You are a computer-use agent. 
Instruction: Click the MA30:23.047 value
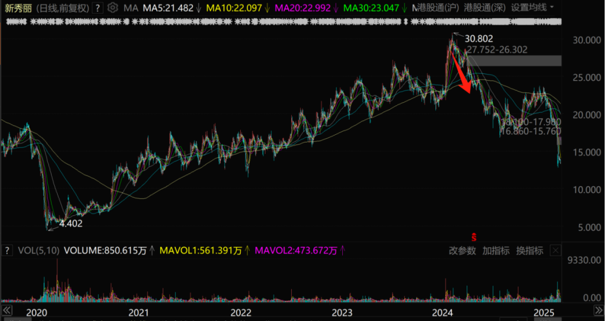point(371,8)
